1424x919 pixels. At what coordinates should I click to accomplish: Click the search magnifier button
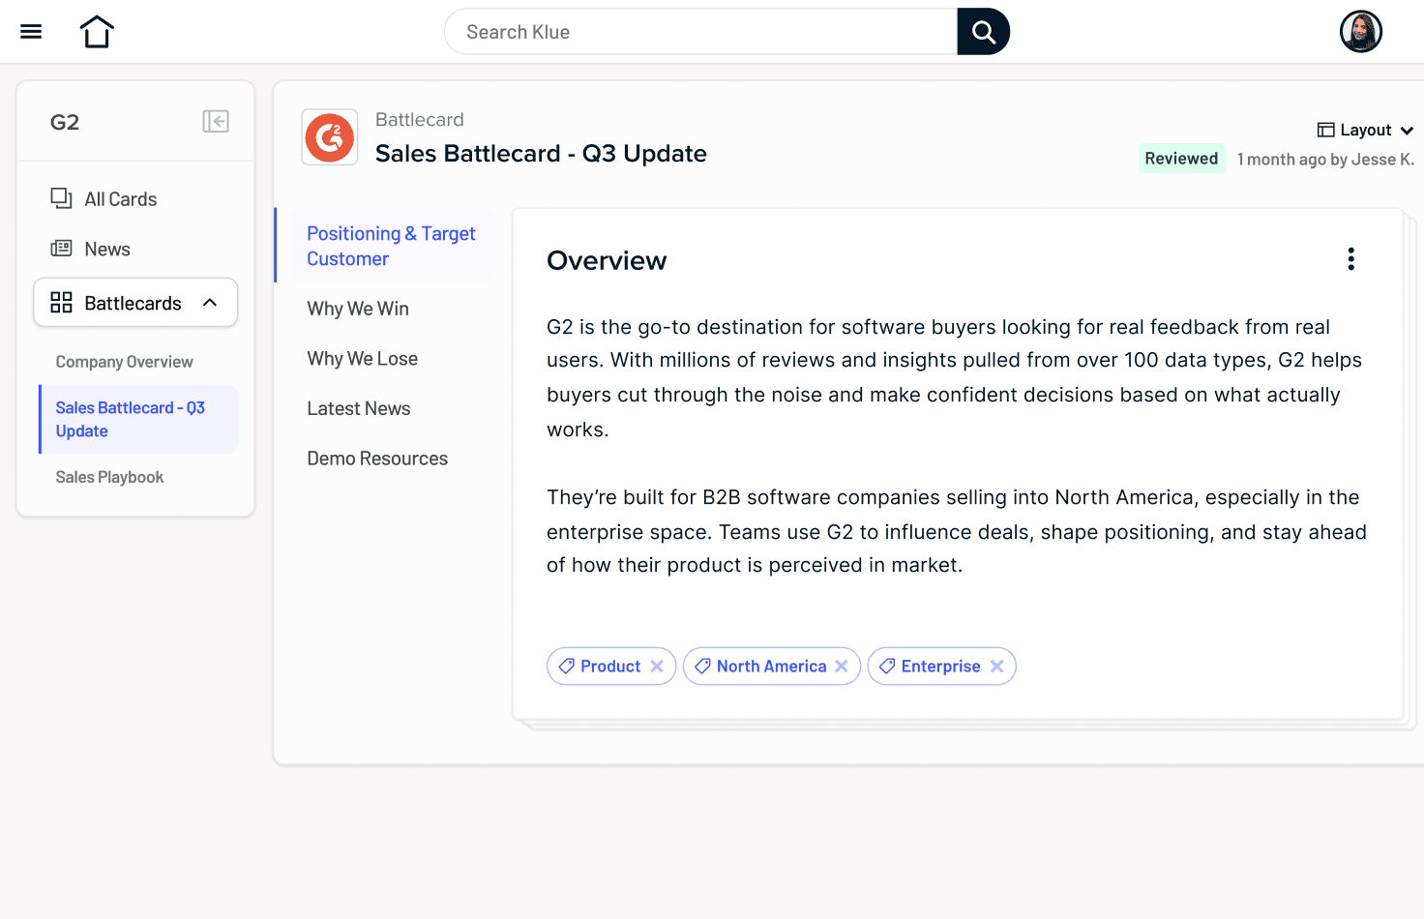[x=983, y=32]
